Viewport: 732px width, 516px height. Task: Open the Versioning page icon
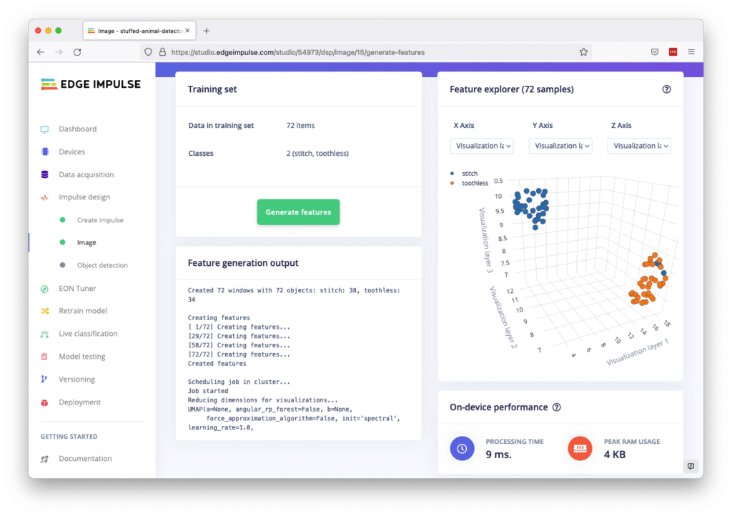[x=44, y=379]
